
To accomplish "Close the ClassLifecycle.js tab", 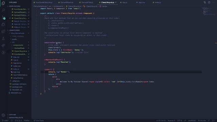I will pyautogui.click(x=116, y=2).
